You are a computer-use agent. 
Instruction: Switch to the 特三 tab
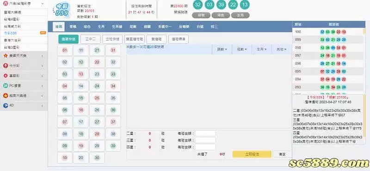[214, 27]
